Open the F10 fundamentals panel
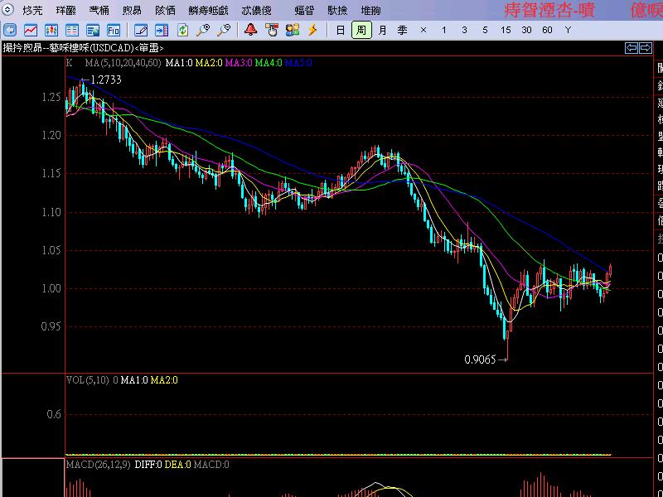 coord(112,31)
